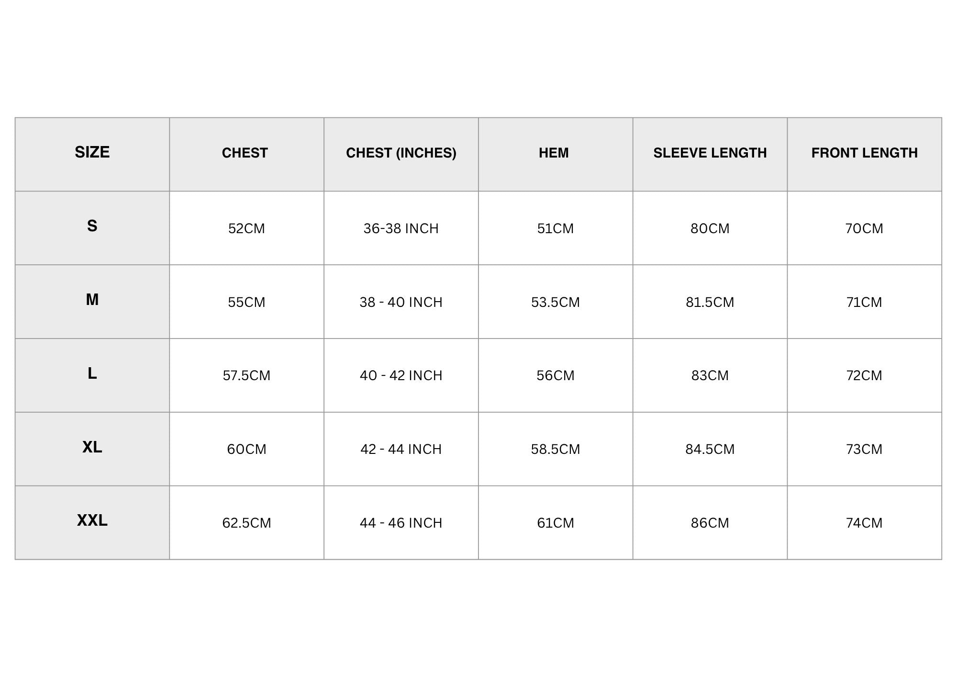957x677 pixels.
Task: Click the 38 - 40 INCH cell
Action: (x=401, y=302)
